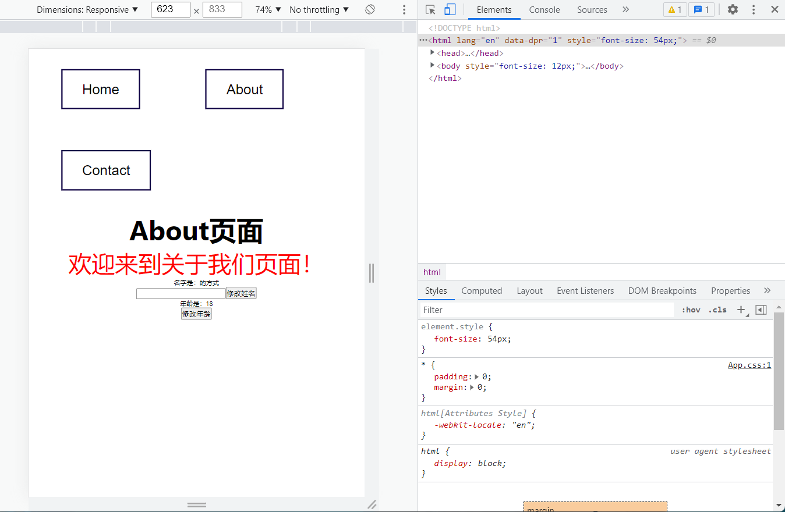Select the closing /html tag line
Viewport: 785px width, 512px height.
click(x=445, y=79)
